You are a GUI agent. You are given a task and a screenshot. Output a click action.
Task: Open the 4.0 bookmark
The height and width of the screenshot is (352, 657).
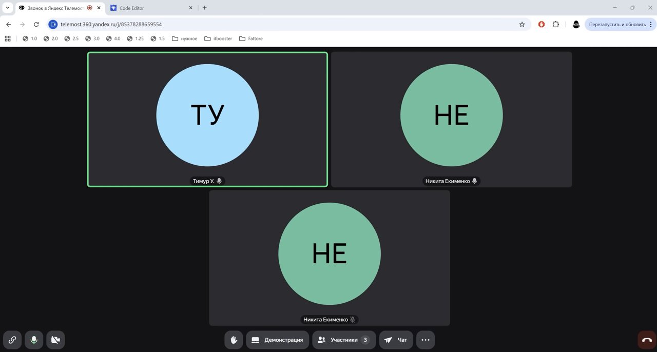113,38
